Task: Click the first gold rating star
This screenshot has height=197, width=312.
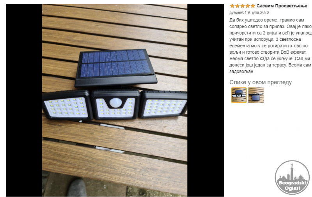Action: point(232,6)
